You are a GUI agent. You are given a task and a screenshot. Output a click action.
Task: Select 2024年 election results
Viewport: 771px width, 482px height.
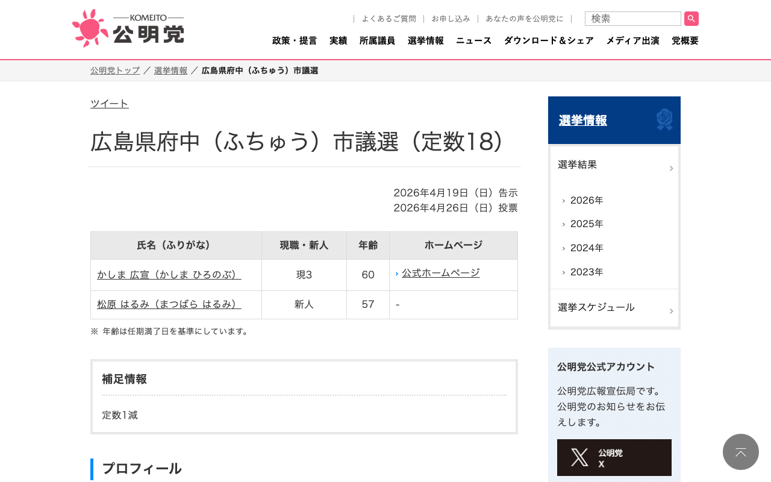tap(587, 248)
